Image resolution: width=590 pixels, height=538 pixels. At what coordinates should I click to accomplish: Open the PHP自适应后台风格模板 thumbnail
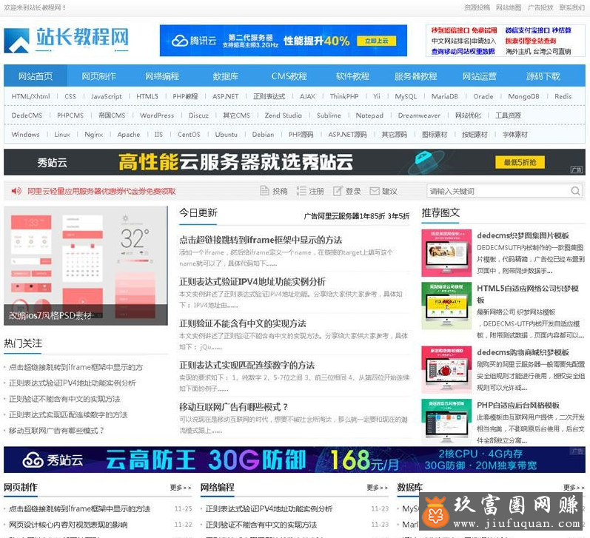[x=446, y=421]
